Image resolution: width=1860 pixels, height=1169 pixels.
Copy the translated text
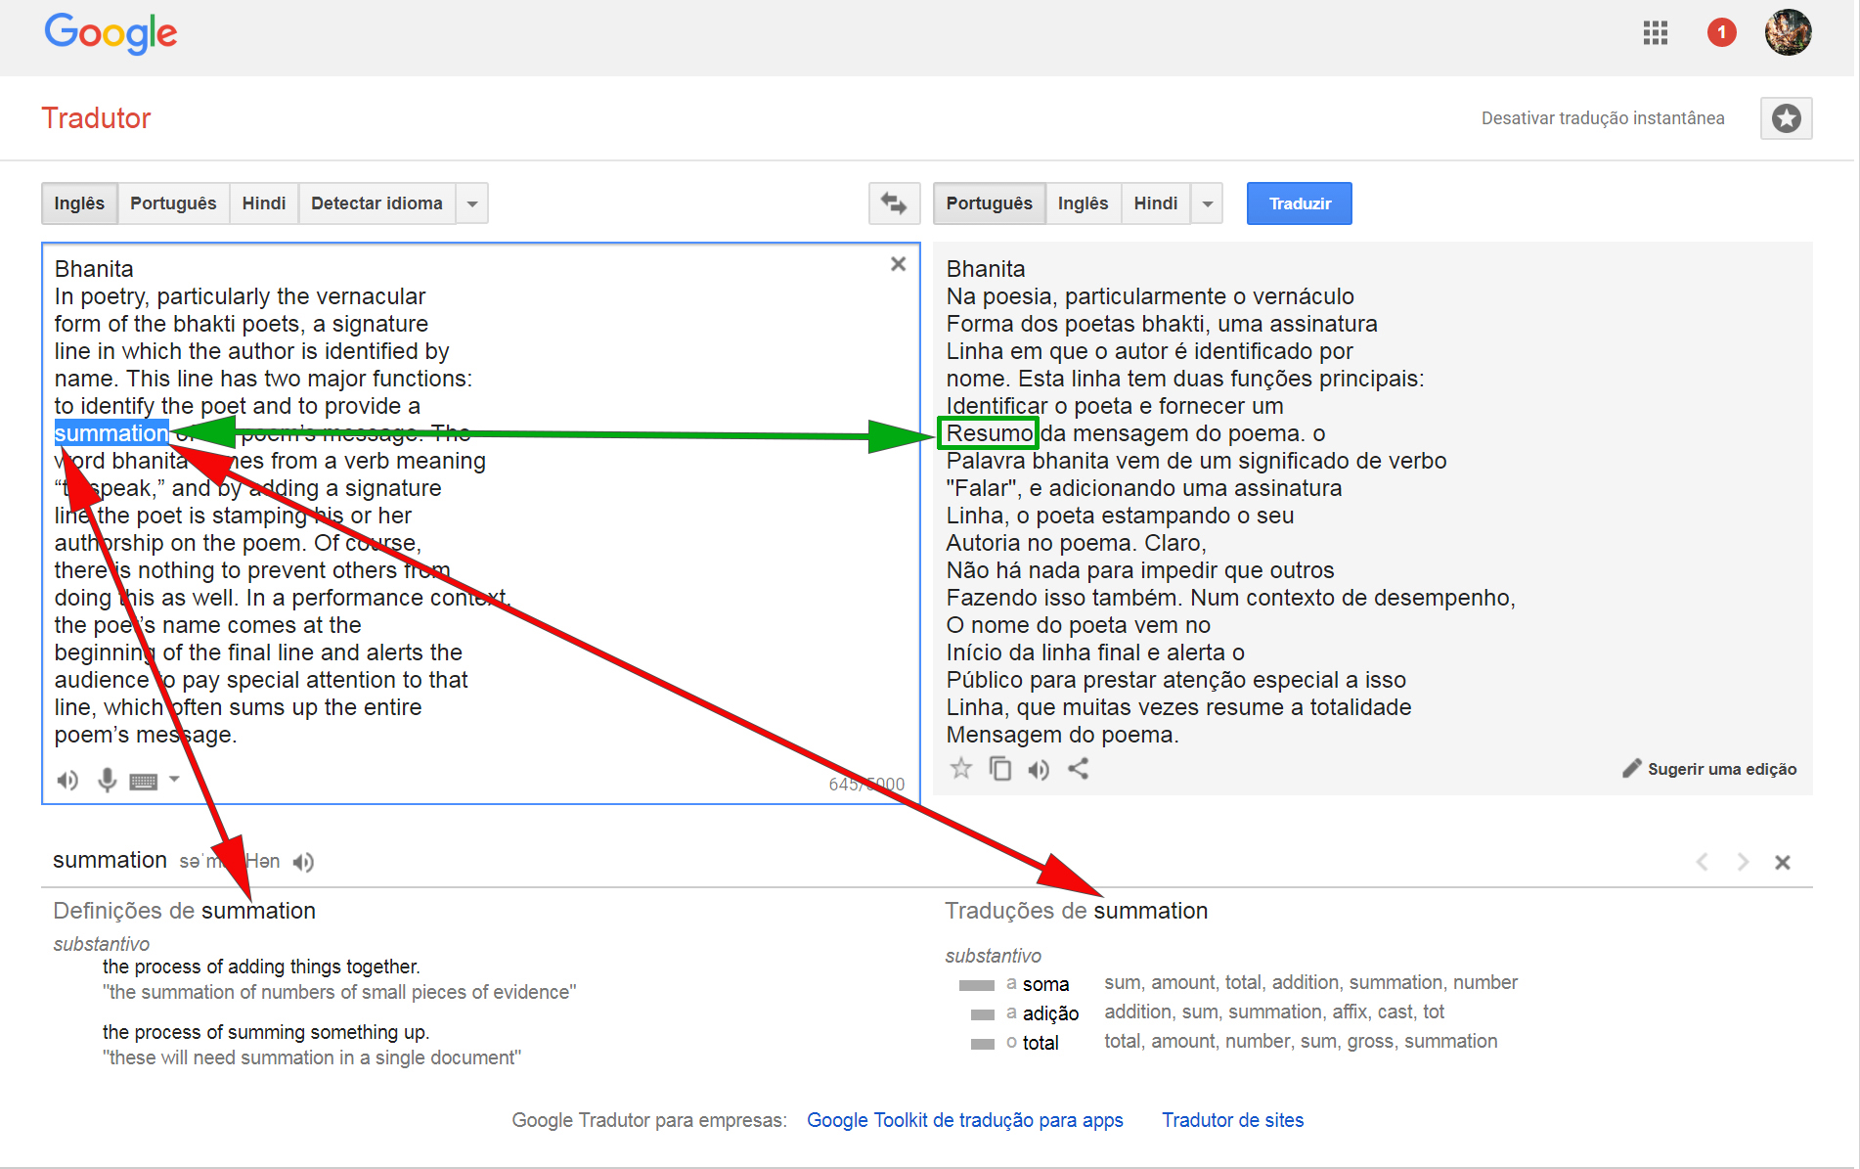coord(999,769)
